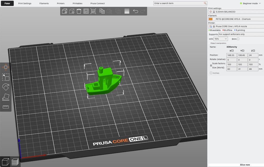Undo the last action
264x167 pixels.
[135, 11]
